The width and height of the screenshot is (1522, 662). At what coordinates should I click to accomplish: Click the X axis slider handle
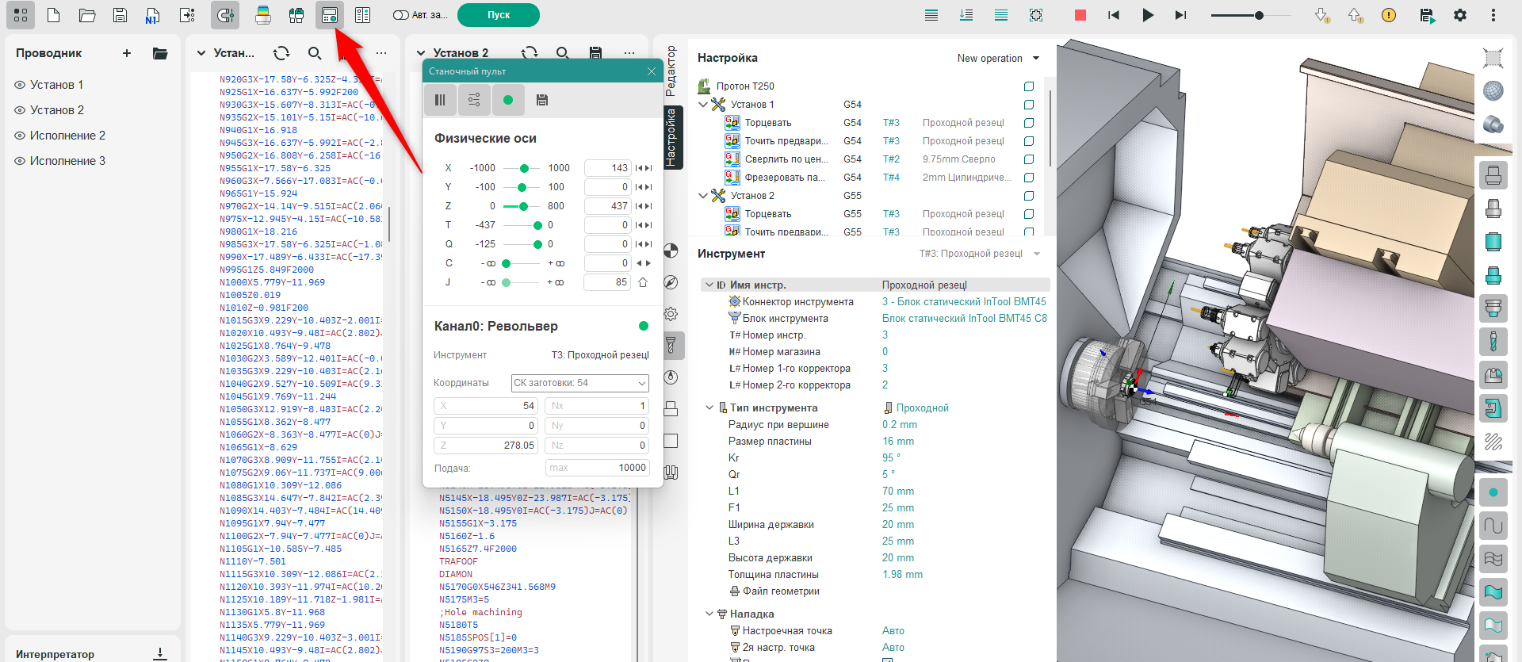pos(524,168)
